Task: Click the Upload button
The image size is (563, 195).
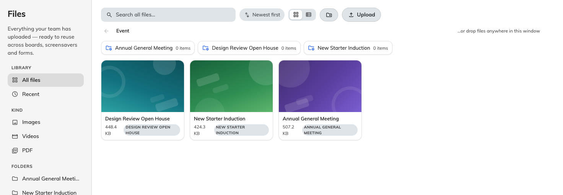Action: (x=361, y=15)
